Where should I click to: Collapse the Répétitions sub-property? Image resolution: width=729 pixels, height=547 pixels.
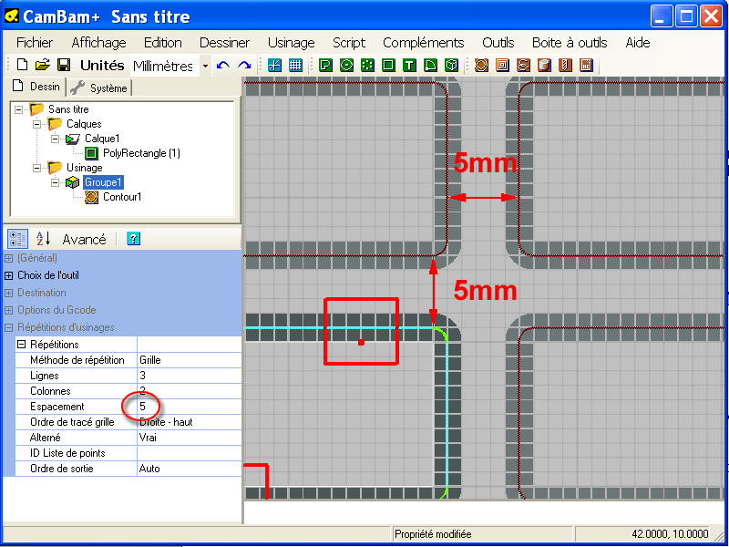[x=21, y=345]
